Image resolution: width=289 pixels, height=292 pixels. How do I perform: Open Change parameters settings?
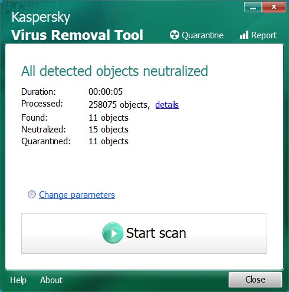pos(77,195)
